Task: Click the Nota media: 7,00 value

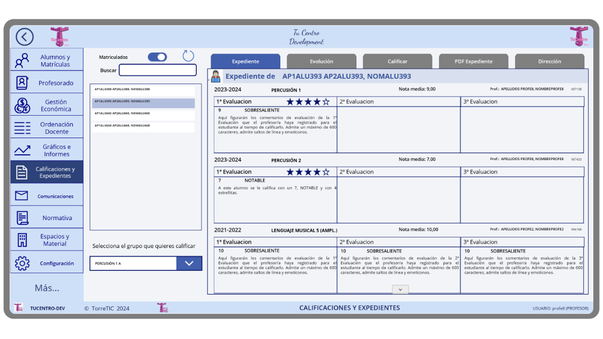Action: pyautogui.click(x=417, y=159)
